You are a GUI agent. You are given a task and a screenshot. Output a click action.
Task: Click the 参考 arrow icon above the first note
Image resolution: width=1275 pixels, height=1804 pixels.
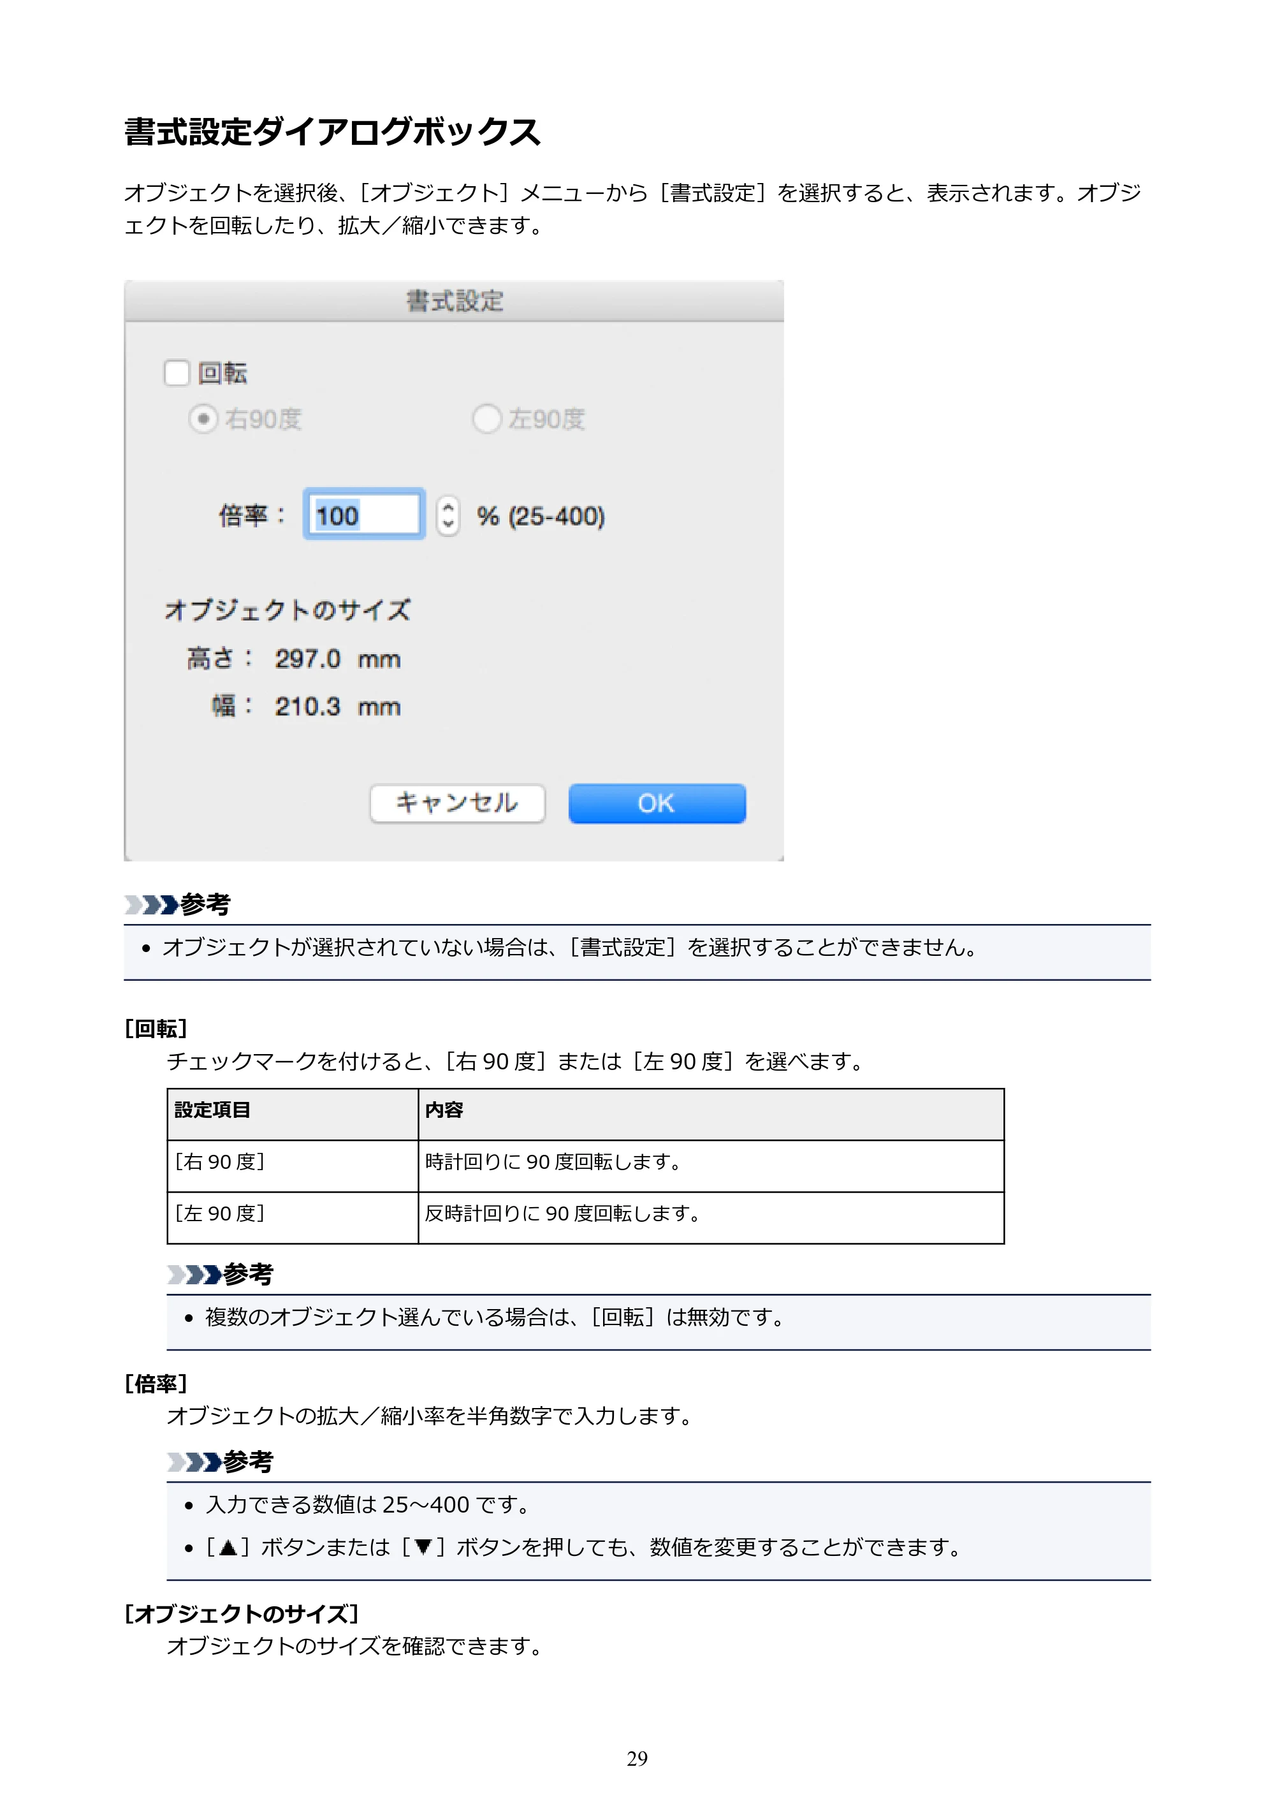coord(151,905)
